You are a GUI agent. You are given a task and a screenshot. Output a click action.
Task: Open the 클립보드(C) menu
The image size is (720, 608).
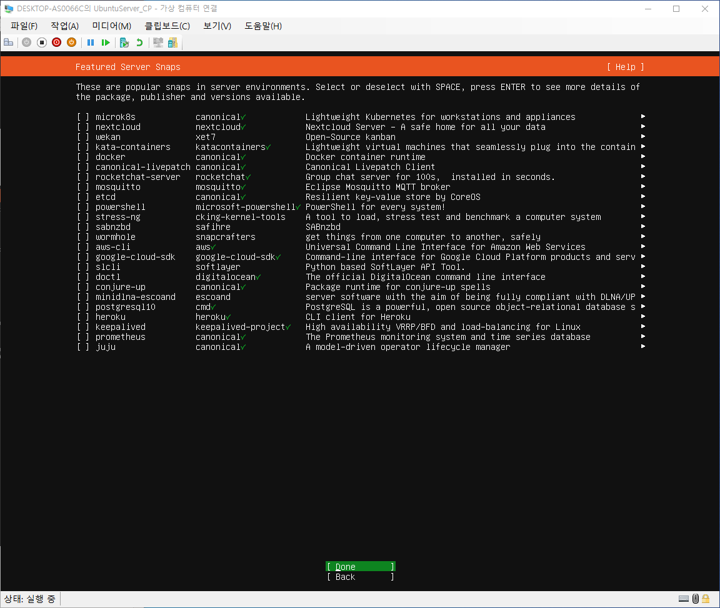(167, 26)
